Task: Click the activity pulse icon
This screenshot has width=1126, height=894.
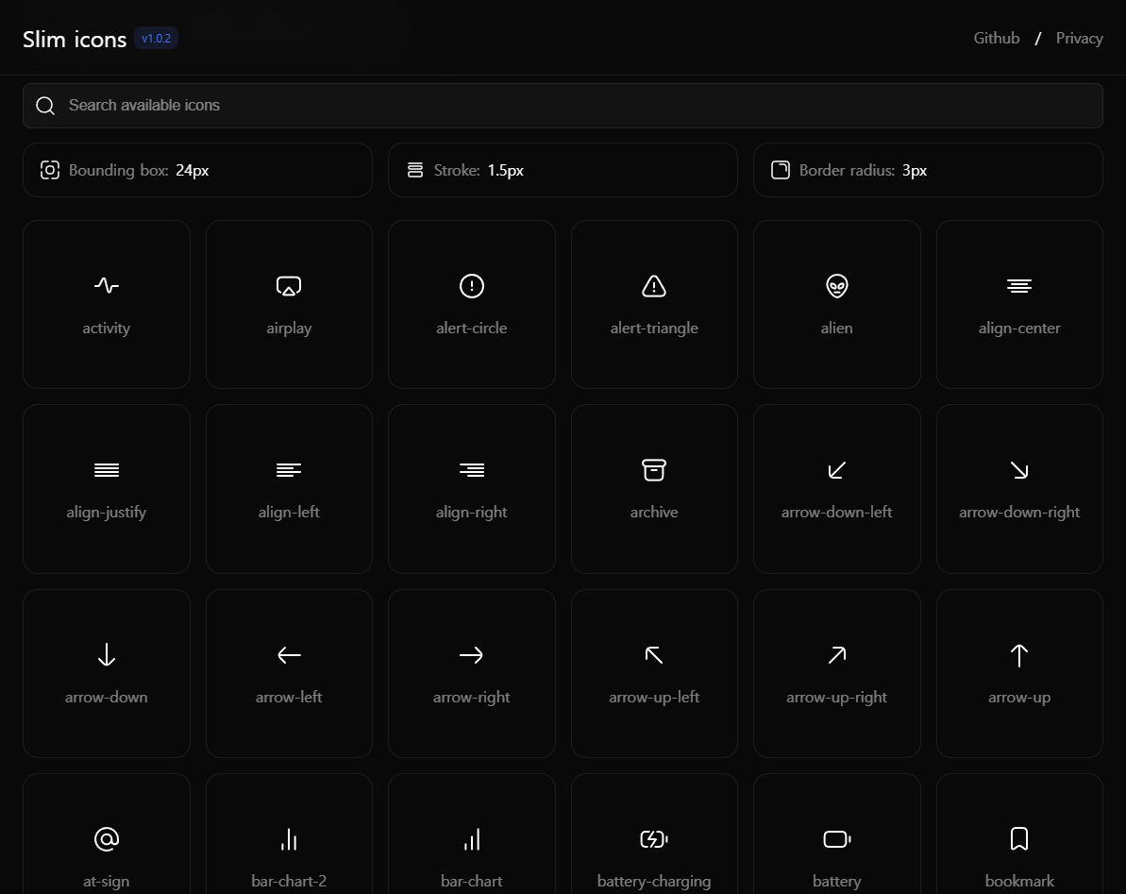Action: coord(107,285)
